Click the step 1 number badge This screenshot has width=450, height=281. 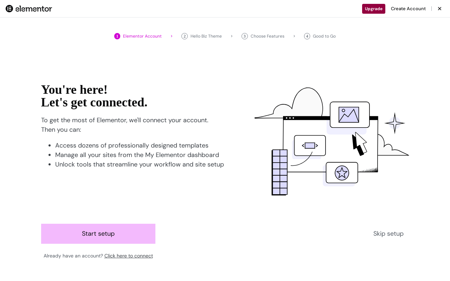click(x=117, y=36)
